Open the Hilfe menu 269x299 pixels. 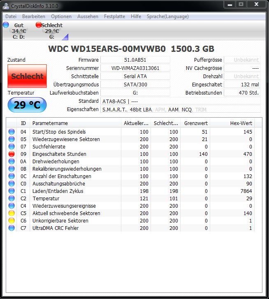coord(136,16)
